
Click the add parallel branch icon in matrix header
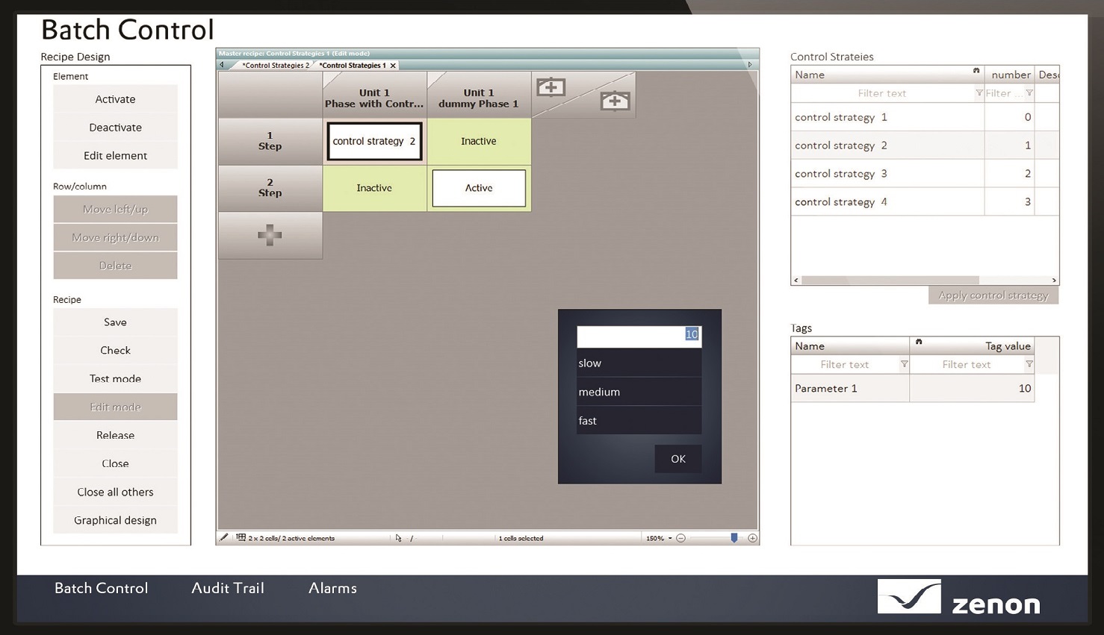pyautogui.click(x=551, y=87)
